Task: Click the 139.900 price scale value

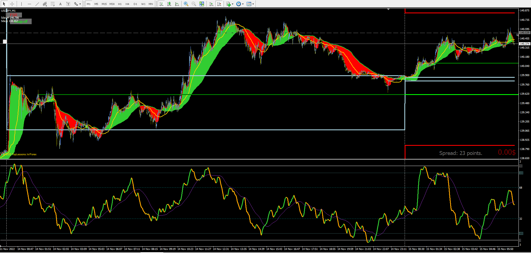Action: 525,75
